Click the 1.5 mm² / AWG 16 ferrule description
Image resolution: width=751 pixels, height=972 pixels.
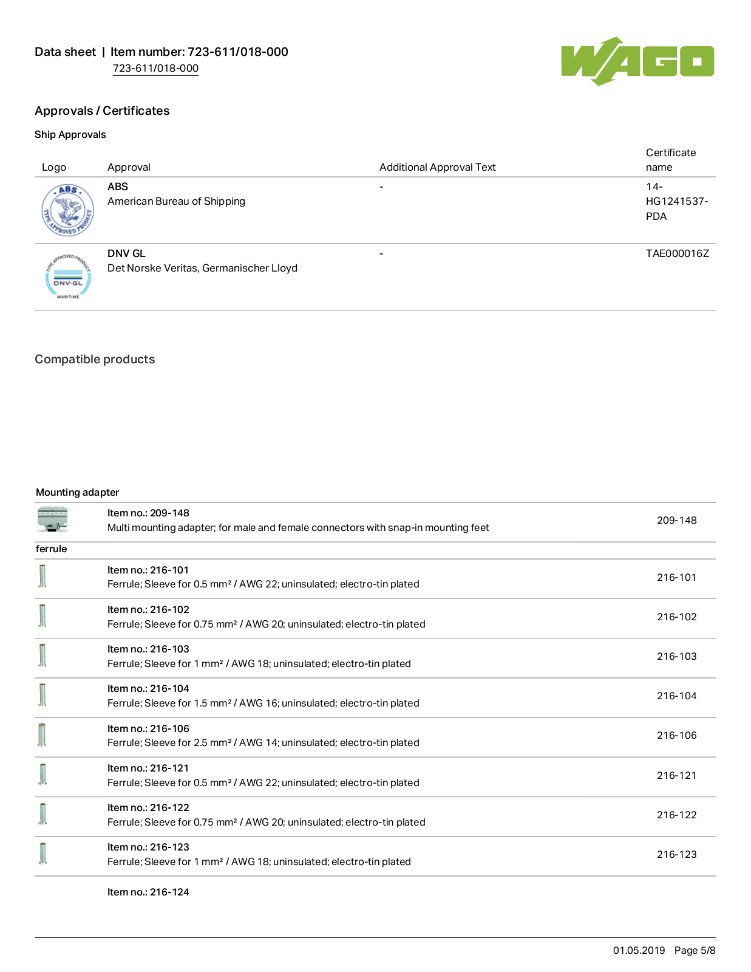point(263,703)
